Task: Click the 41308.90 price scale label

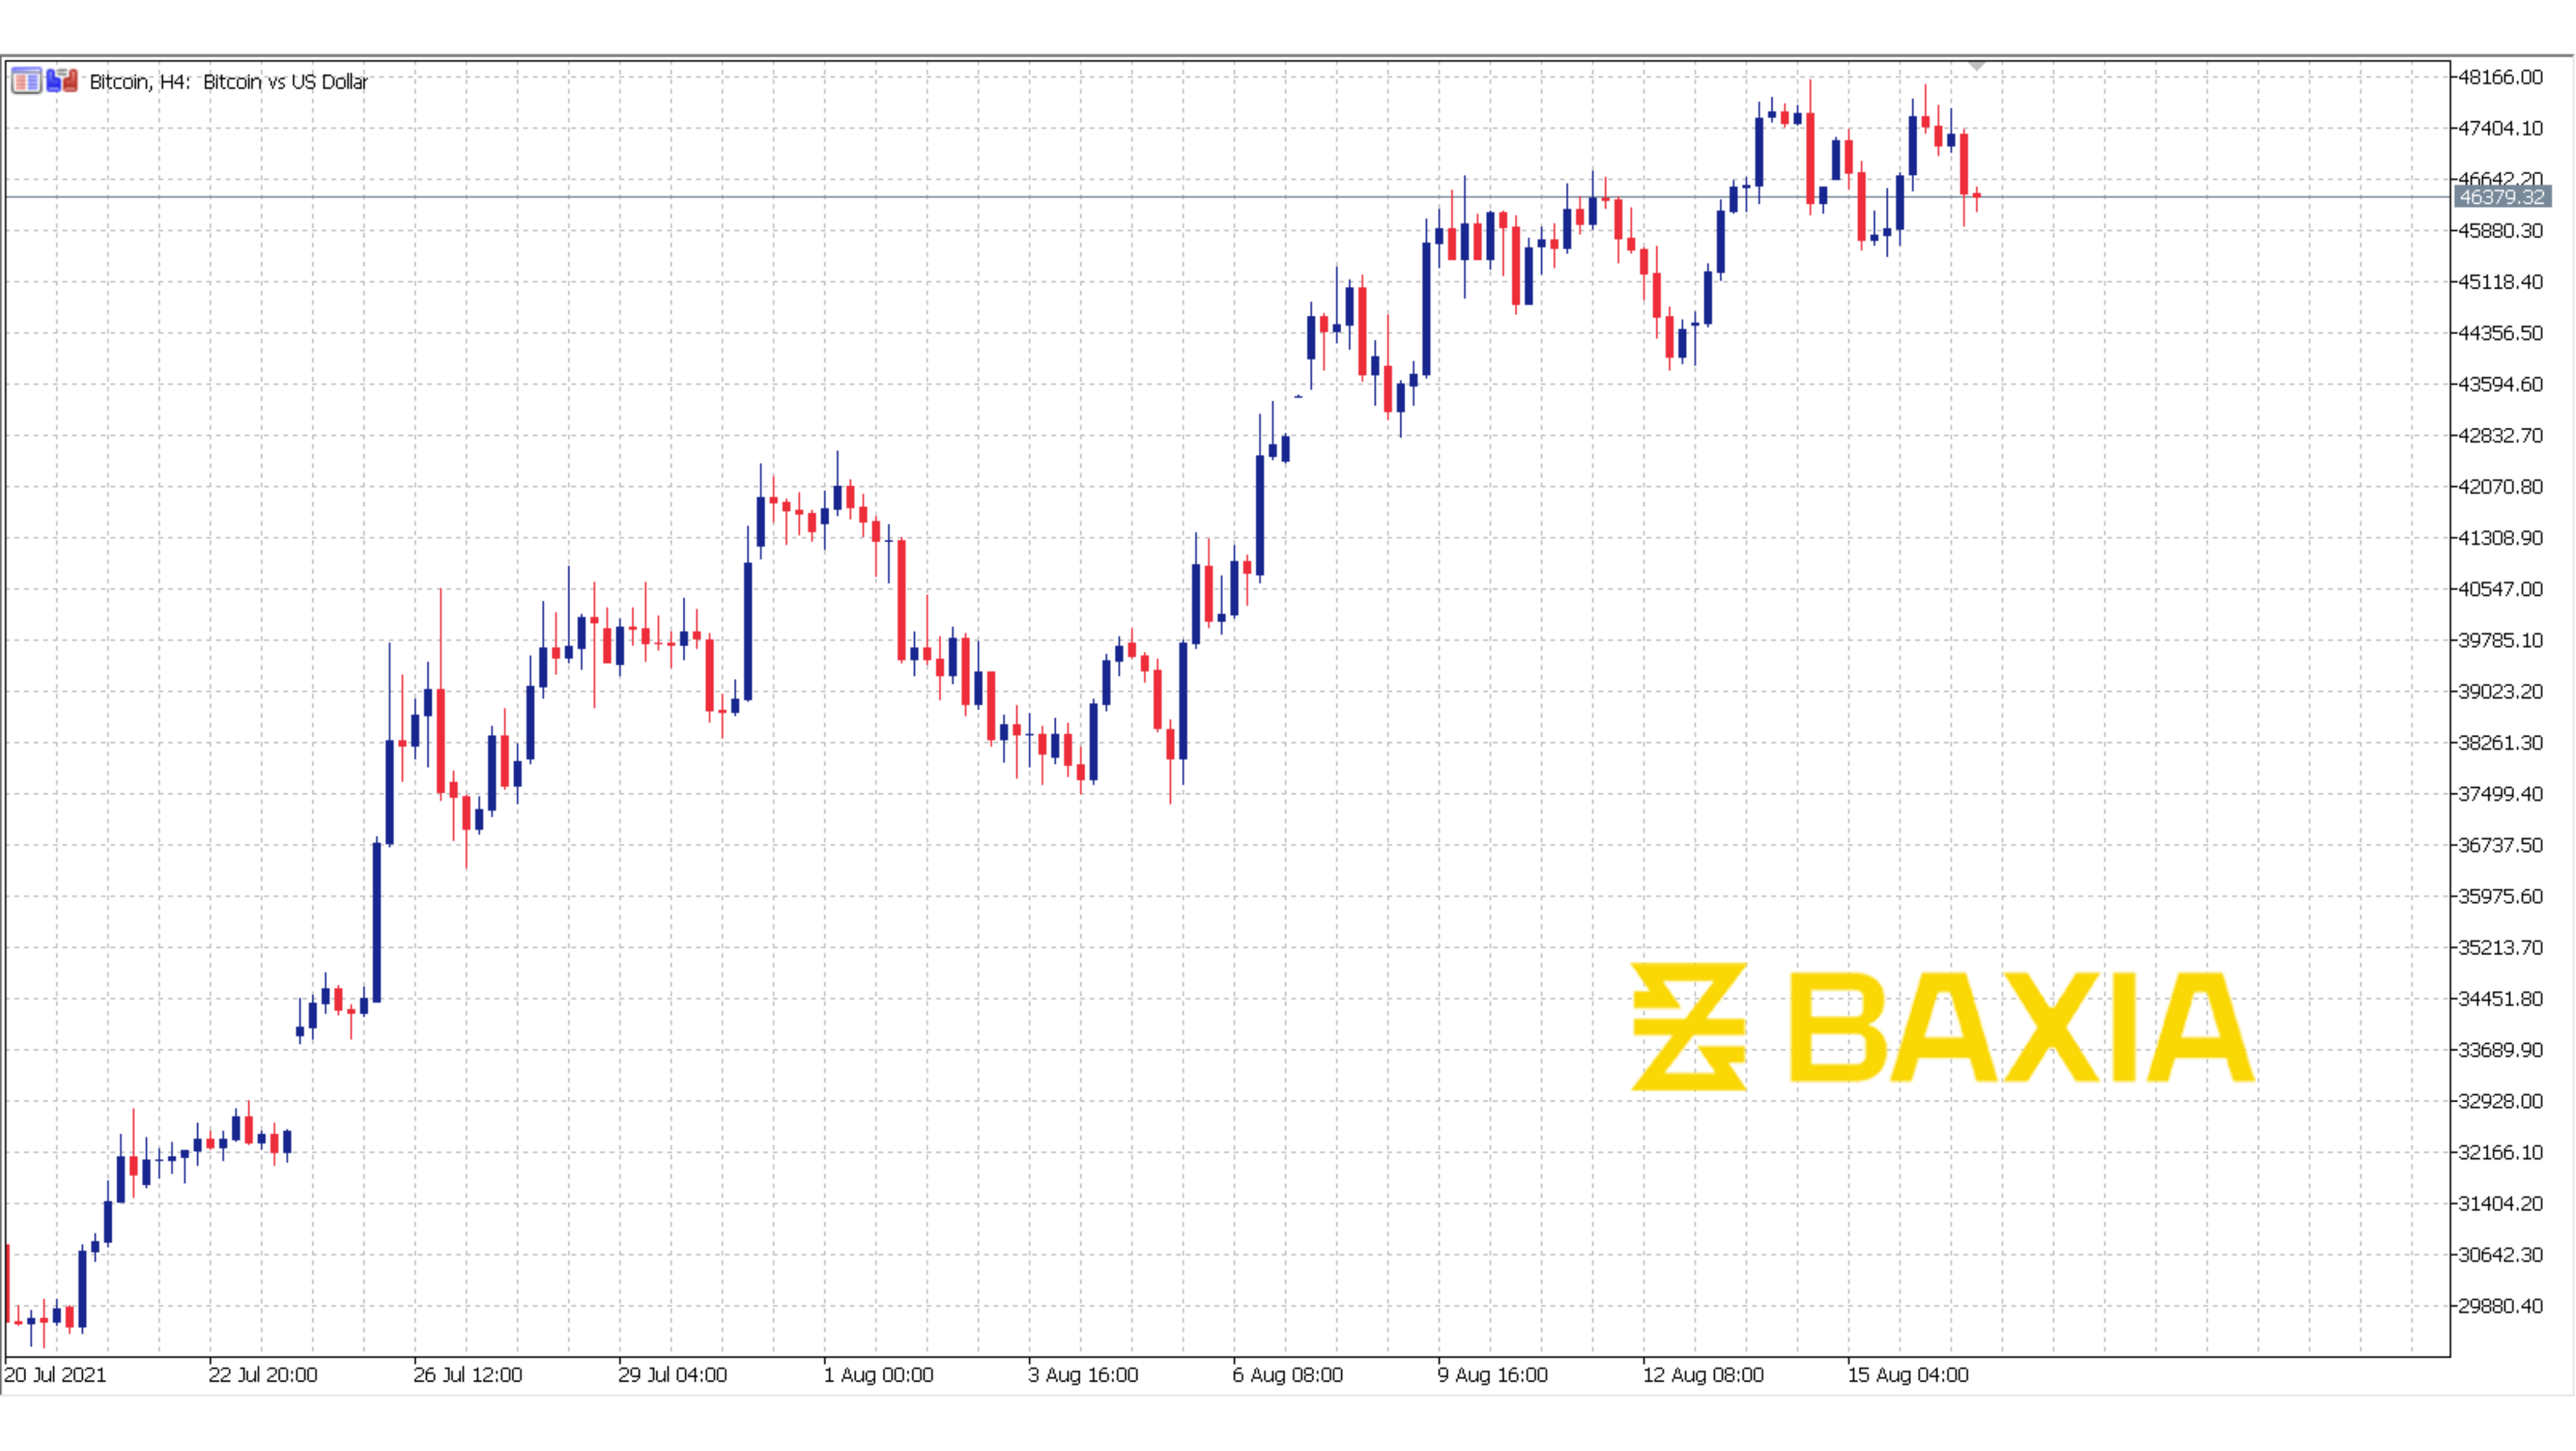Action: pyautogui.click(x=2500, y=538)
